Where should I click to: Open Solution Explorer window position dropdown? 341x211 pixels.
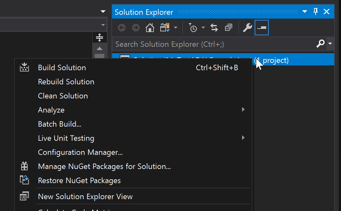(305, 12)
